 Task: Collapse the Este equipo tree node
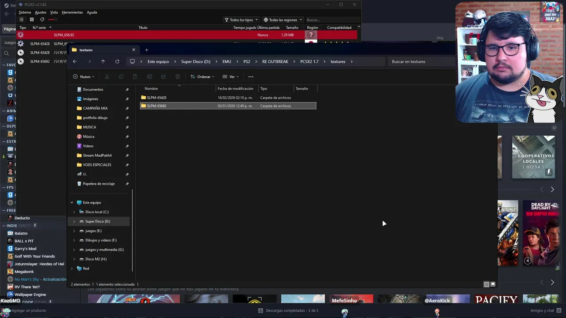tap(72, 203)
